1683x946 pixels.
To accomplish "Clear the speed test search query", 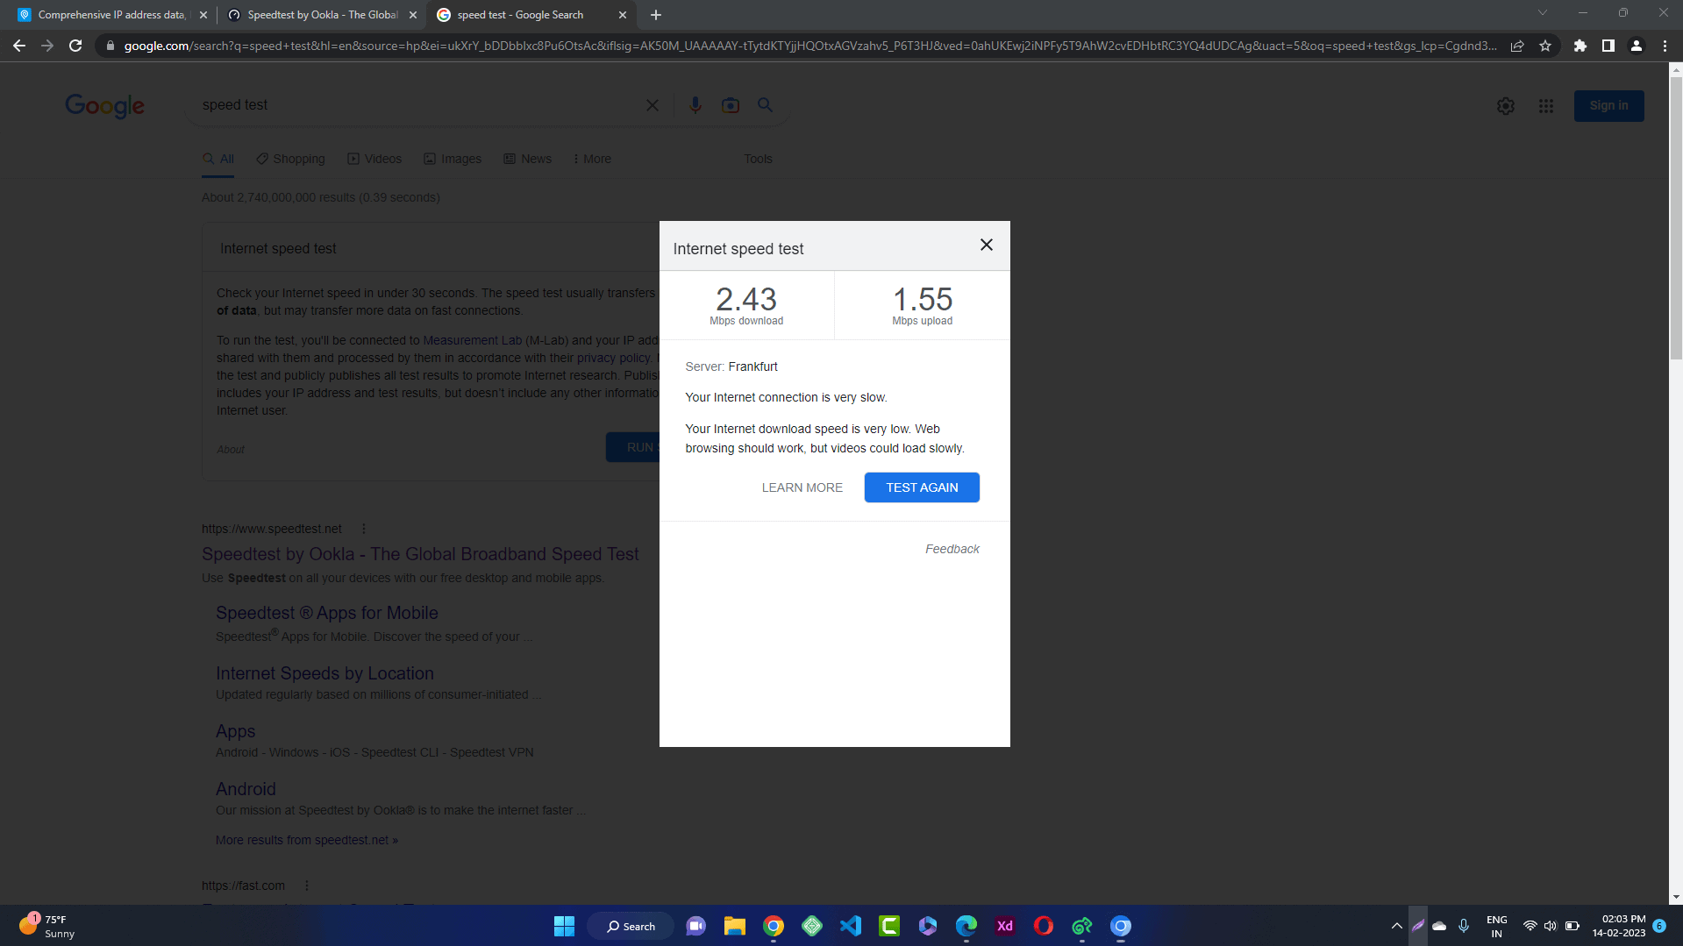I will 652,105.
